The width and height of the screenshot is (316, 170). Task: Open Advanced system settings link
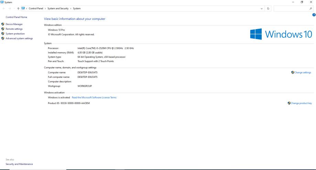19,38
